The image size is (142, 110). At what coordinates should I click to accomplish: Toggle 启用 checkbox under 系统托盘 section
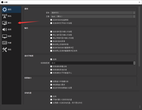[51, 96]
